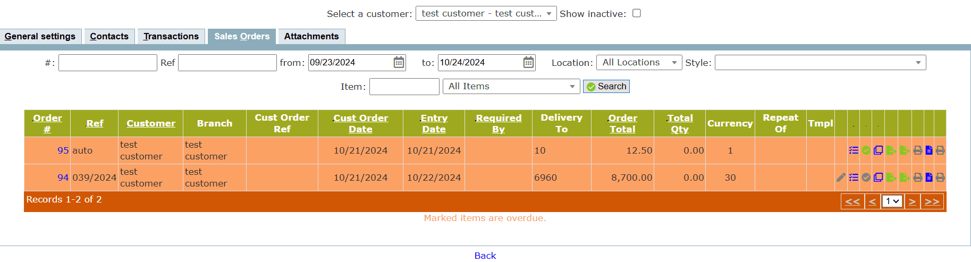
Task: Click the Back link
Action: point(485,256)
